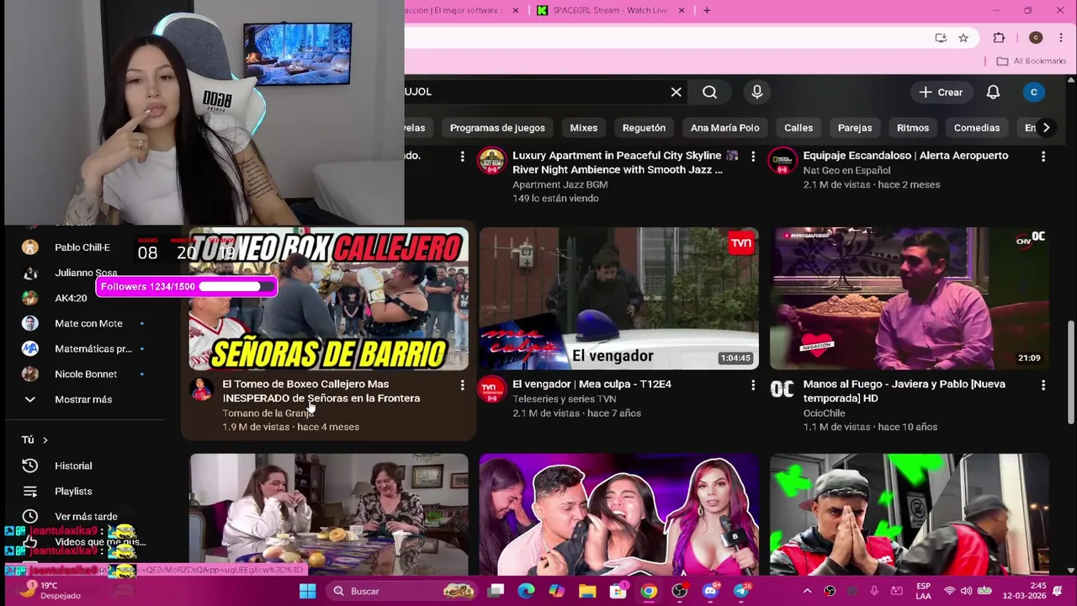
Task: Click Teleseries y series TVN channel name
Action: (x=565, y=399)
